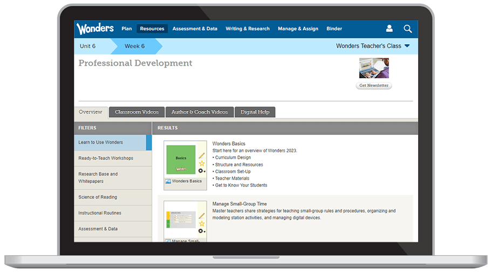The height and width of the screenshot is (272, 491).
Task: Click the Manage Small-Group Time title text
Action: (x=240, y=203)
